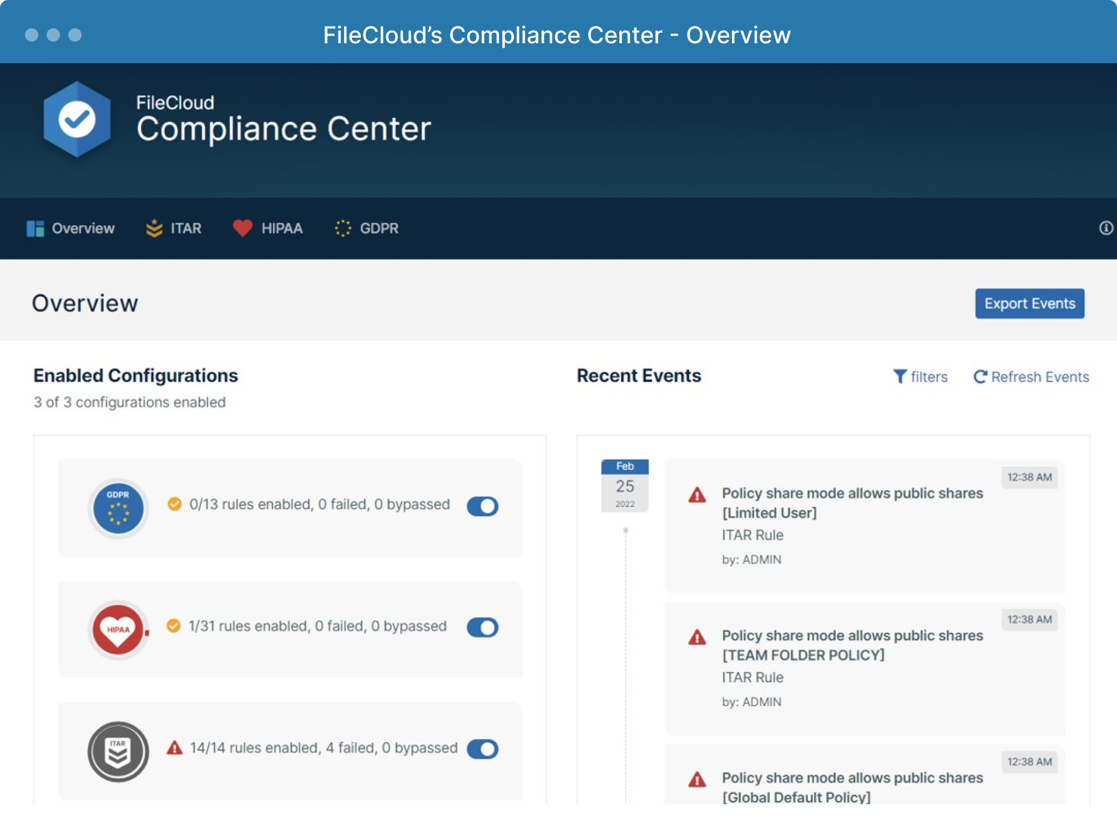Click the HIPAA red heart badge in configurations

[x=118, y=630]
